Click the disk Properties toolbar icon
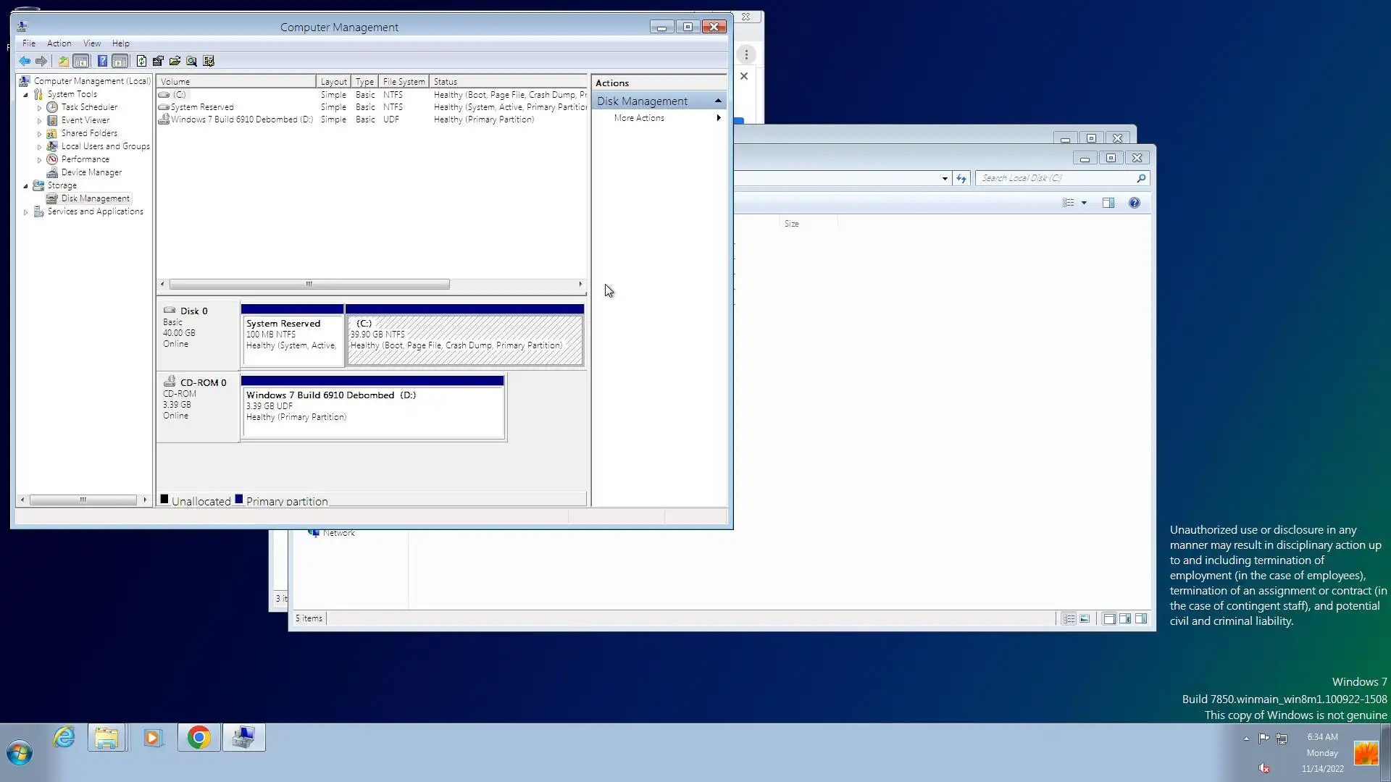The image size is (1391, 782). click(158, 62)
